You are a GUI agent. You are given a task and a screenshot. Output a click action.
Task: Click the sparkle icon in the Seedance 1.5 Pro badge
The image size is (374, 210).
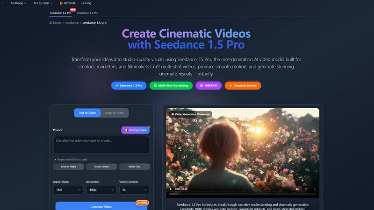coord(117,85)
